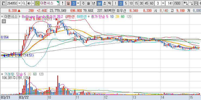Image resolution: width=201 pixels, height=100 pixels.
Task: Switch to 월 (monthly) chart
Action: [x=89, y=3]
